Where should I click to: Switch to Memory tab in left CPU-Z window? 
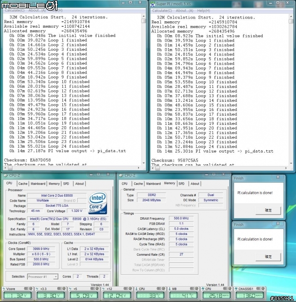pyautogui.click(x=54, y=184)
